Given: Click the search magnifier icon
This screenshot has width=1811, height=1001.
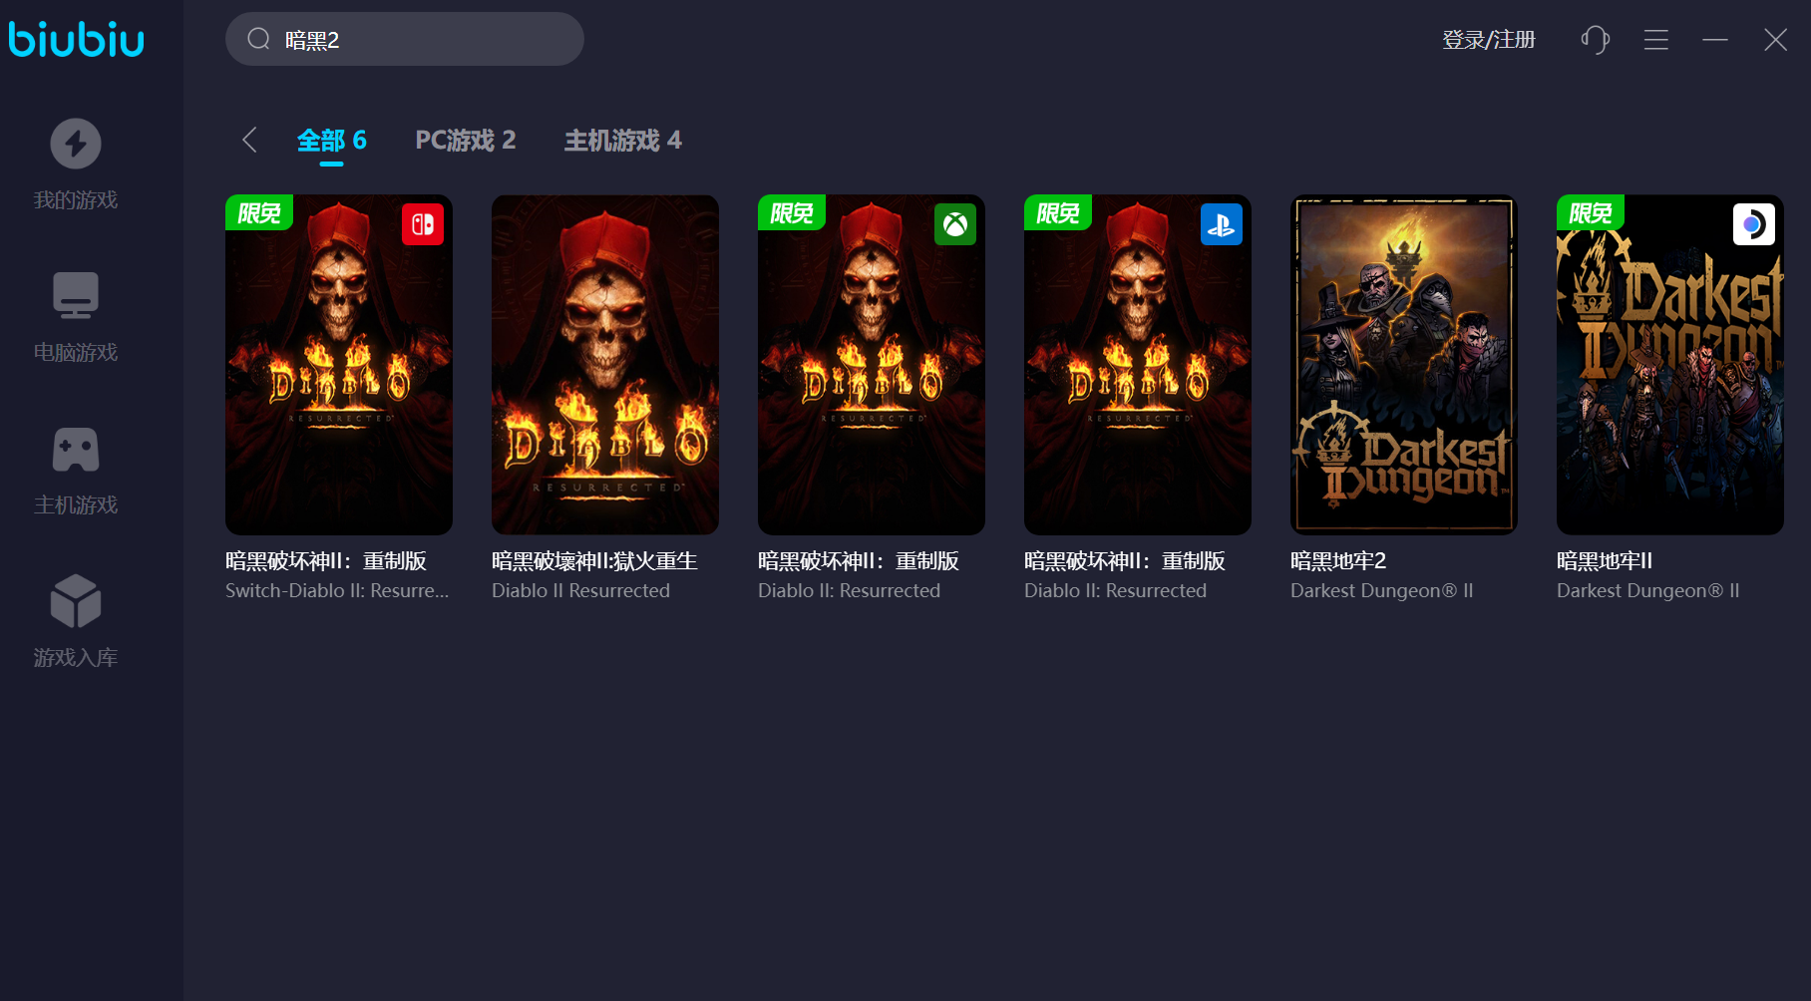Looking at the screenshot, I should [259, 40].
